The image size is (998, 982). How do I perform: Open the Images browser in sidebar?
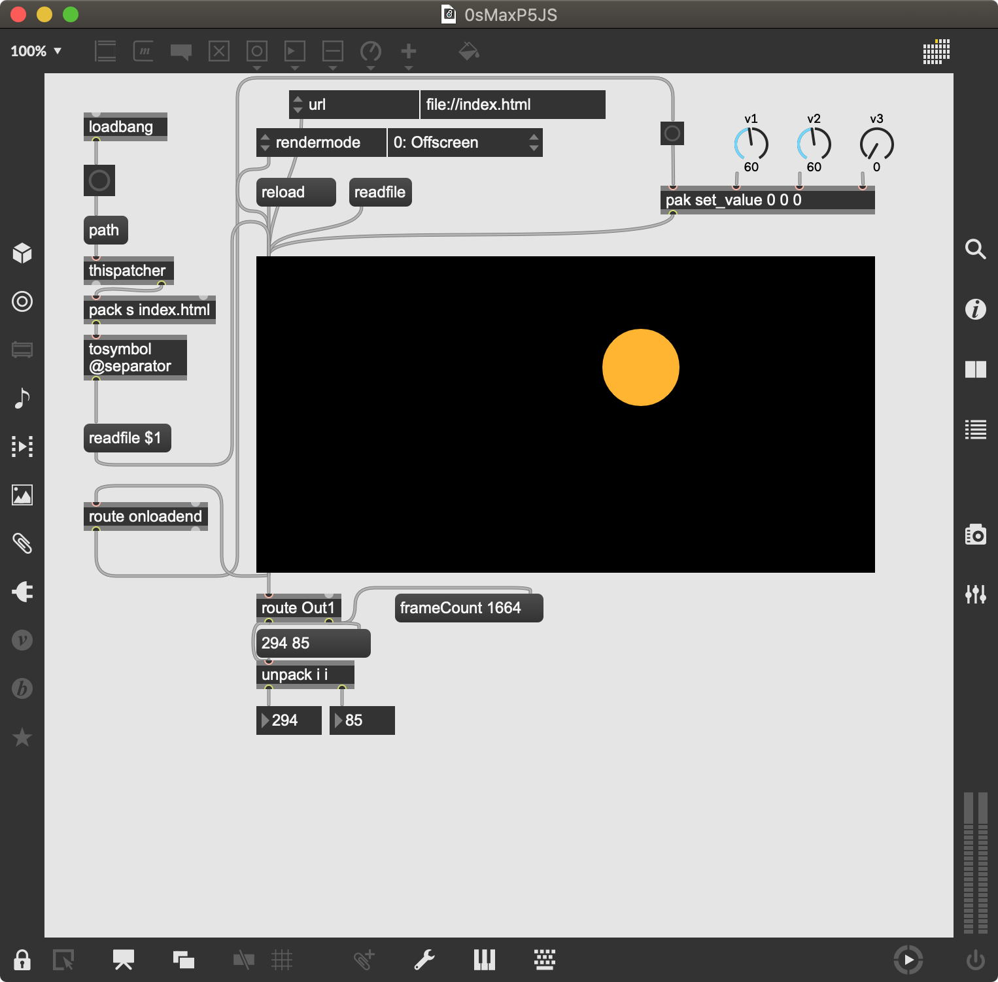(22, 495)
